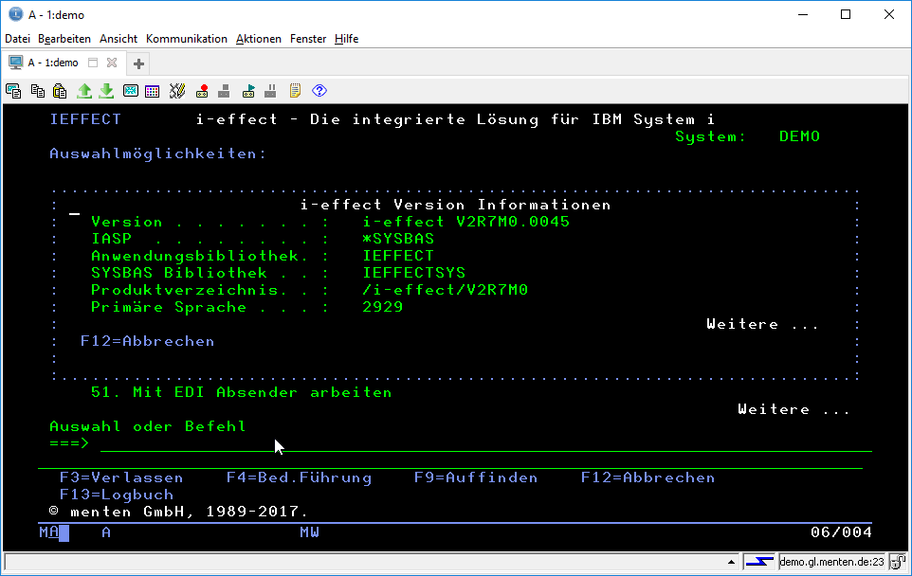Click the SYSBAS Bibliothek field label
This screenshot has width=912, height=576.
pos(179,273)
